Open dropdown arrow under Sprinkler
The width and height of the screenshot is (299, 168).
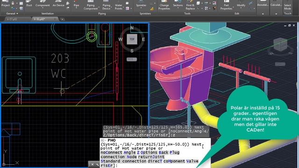tap(141, 8)
